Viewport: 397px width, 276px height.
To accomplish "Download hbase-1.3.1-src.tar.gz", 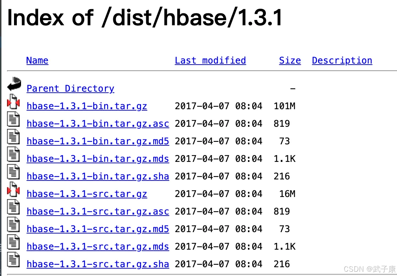I will pyautogui.click(x=87, y=194).
